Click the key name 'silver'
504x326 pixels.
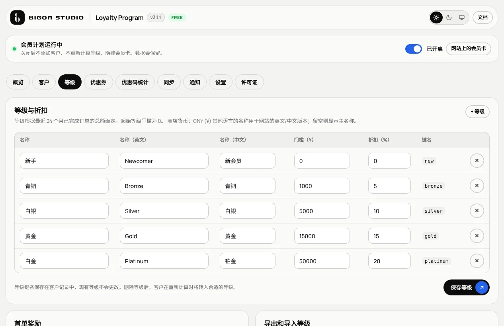[434, 211]
